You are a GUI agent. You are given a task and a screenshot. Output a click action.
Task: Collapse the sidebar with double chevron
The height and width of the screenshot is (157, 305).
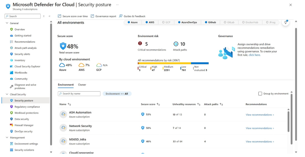(49, 16)
